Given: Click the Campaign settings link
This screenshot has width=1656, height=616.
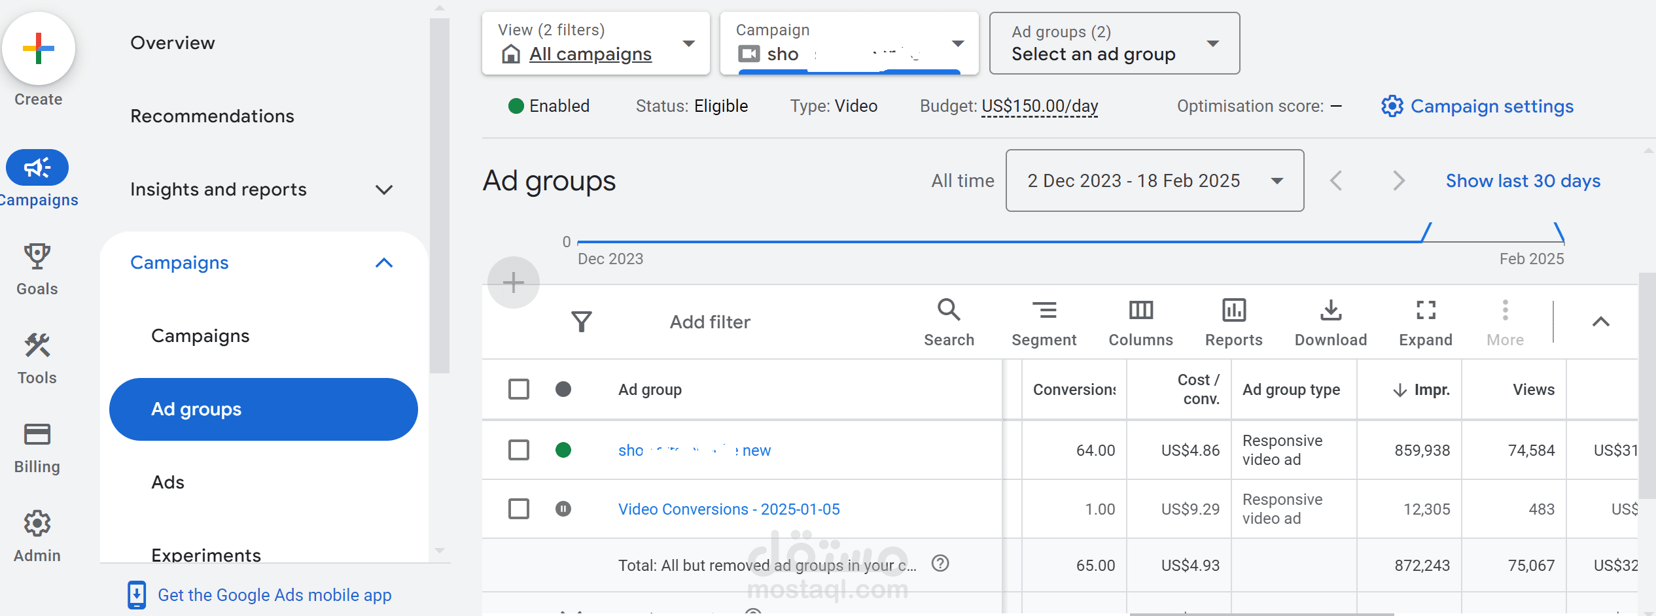Looking at the screenshot, I should tap(1492, 106).
